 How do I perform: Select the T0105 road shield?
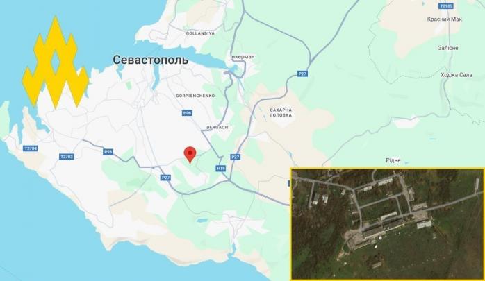[x=446, y=6]
